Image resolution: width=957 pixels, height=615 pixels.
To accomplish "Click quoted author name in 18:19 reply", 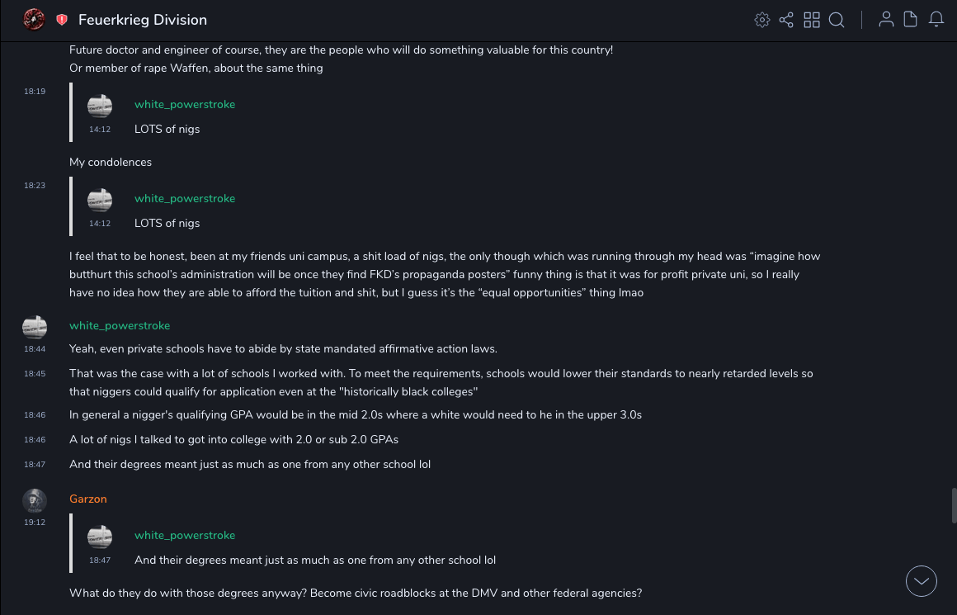I will [185, 104].
